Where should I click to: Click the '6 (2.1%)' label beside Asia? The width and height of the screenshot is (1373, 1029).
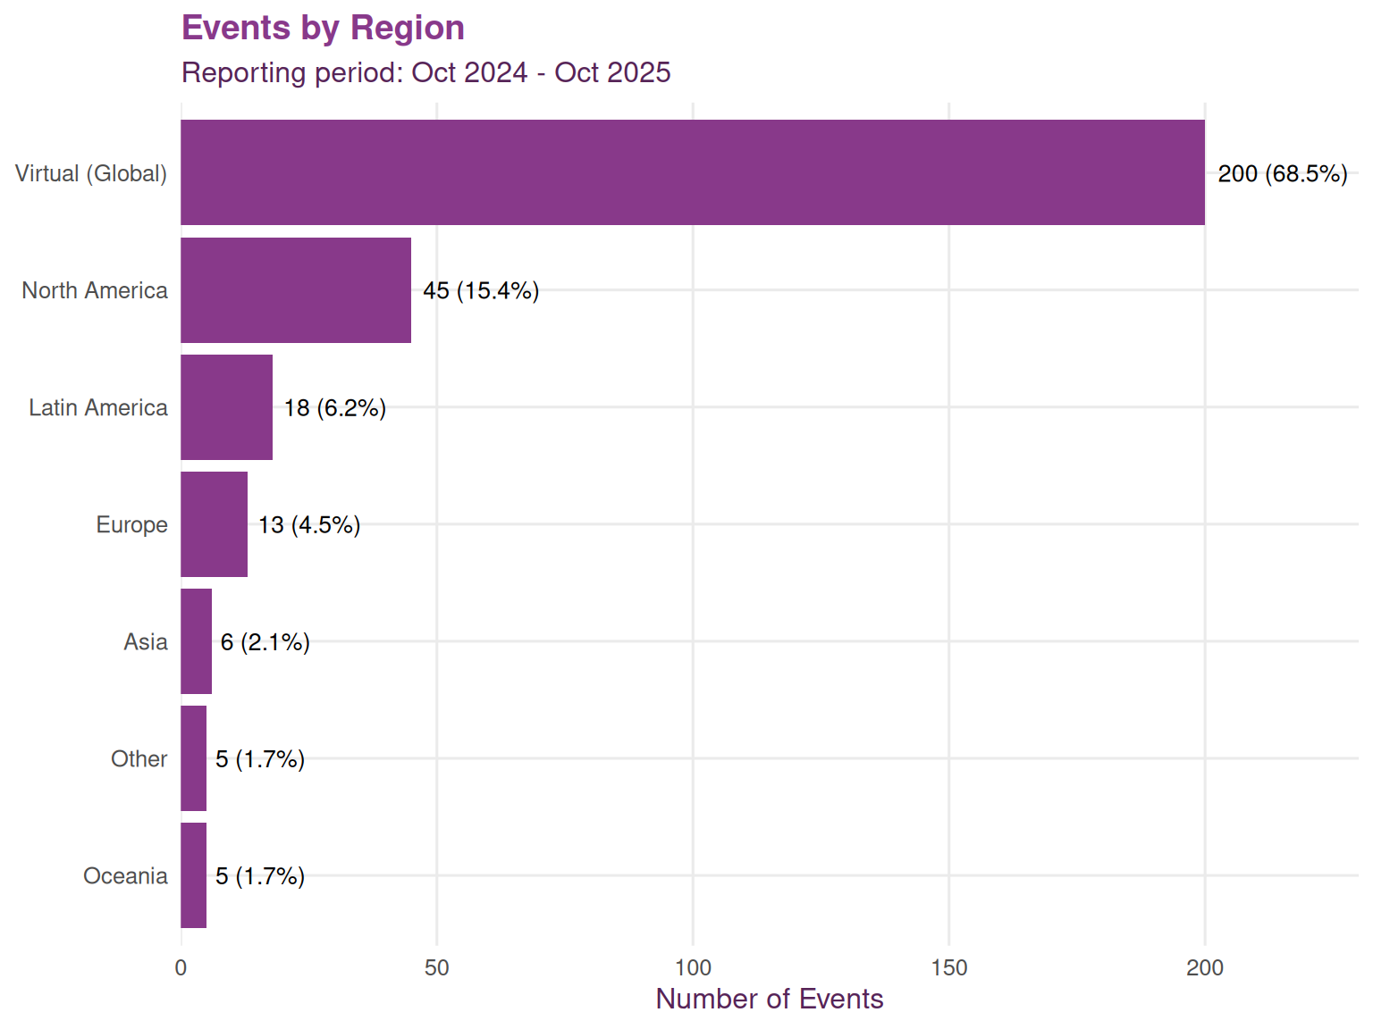265,642
